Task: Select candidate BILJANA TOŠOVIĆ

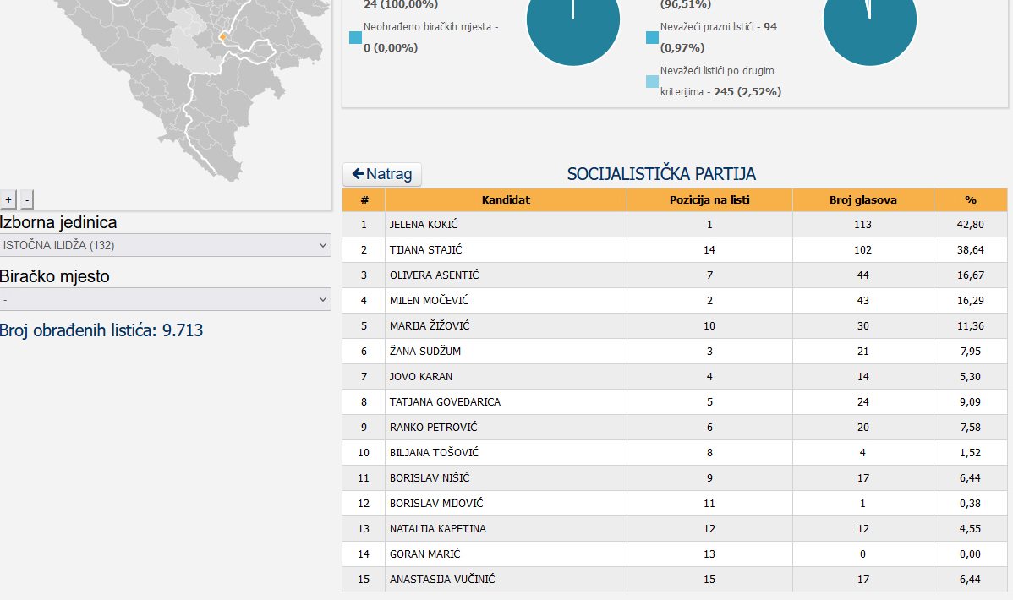Action: pos(434,453)
